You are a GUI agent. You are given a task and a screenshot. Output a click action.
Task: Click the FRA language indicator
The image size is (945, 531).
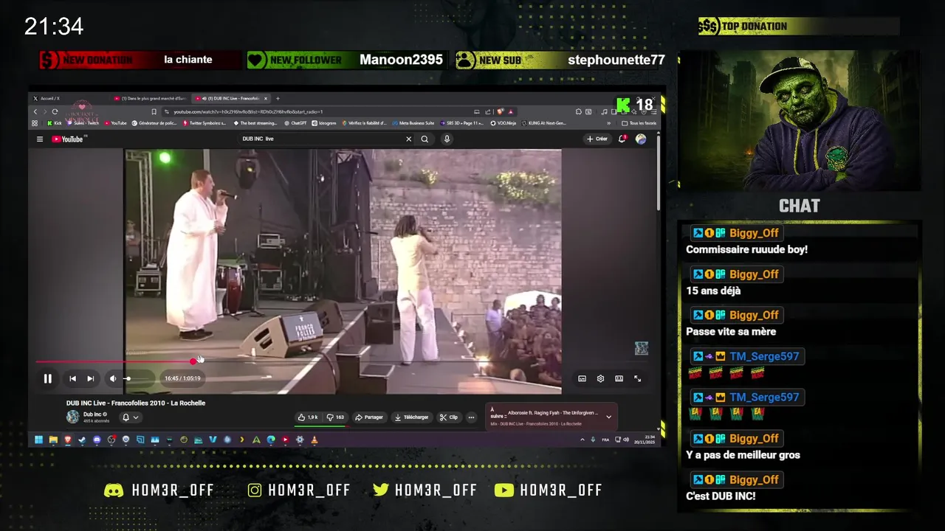click(605, 440)
